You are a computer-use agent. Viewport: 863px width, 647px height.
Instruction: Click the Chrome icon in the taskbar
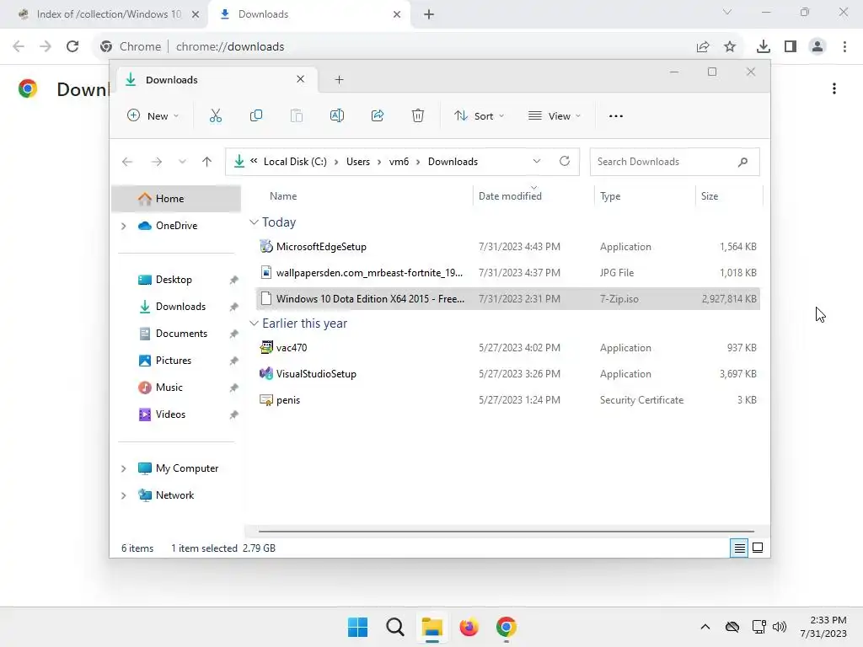506,627
